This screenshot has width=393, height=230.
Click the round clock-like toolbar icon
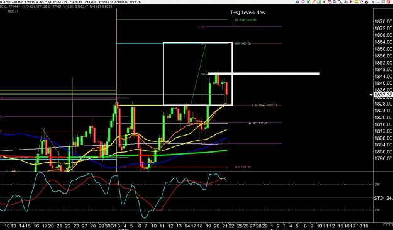click(x=329, y=1)
